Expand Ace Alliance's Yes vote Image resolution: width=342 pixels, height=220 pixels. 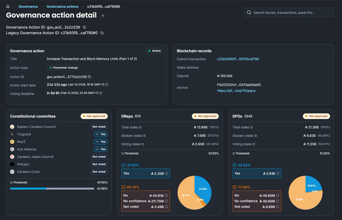100,149
